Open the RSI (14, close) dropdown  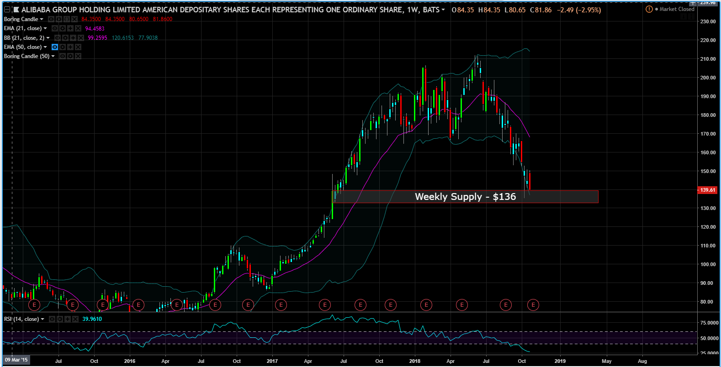(x=42, y=319)
